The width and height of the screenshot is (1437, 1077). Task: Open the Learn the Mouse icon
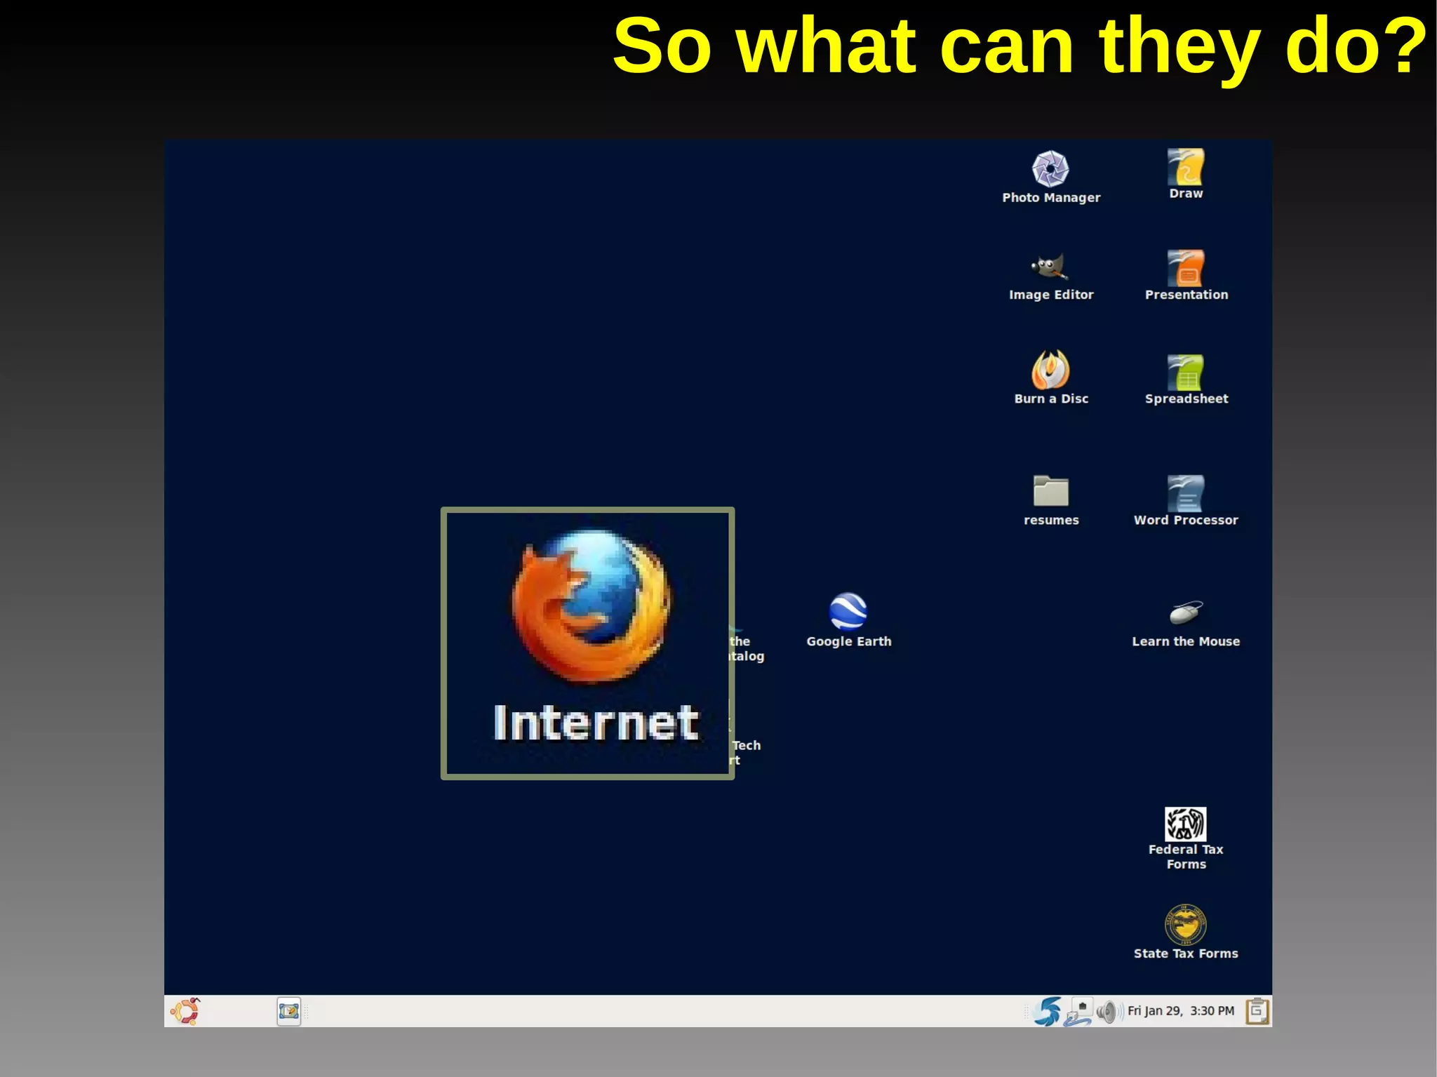click(x=1186, y=613)
